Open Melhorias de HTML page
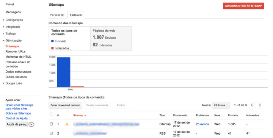Viewport: 273px width, 138px height. point(19,57)
